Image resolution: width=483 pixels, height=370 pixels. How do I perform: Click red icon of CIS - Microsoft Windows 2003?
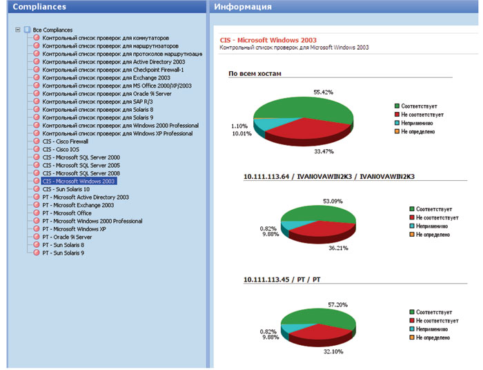pos(37,181)
